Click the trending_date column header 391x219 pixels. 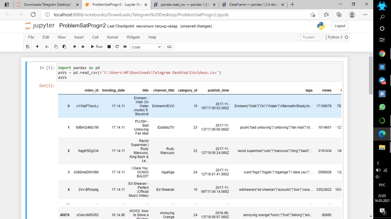coord(113,90)
